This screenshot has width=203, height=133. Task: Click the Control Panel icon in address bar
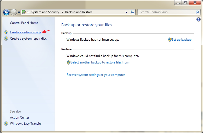(24, 12)
